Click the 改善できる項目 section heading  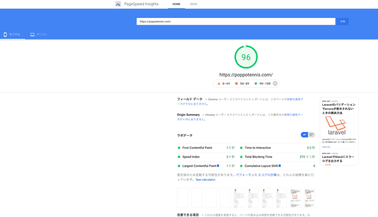[188, 215]
